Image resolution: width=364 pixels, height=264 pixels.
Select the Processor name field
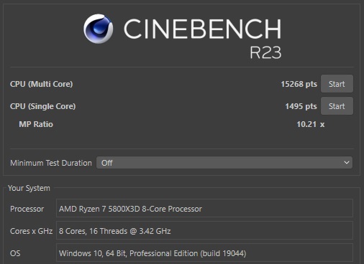point(204,209)
